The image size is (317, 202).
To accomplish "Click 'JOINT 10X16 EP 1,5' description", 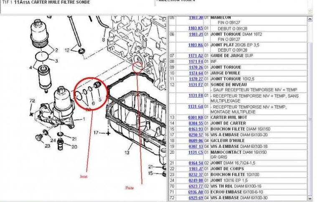I will (x=229, y=180).
